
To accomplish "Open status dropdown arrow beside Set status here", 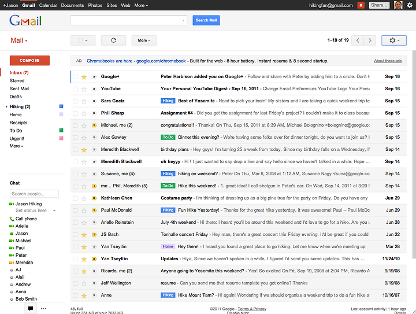I will tap(54, 210).
